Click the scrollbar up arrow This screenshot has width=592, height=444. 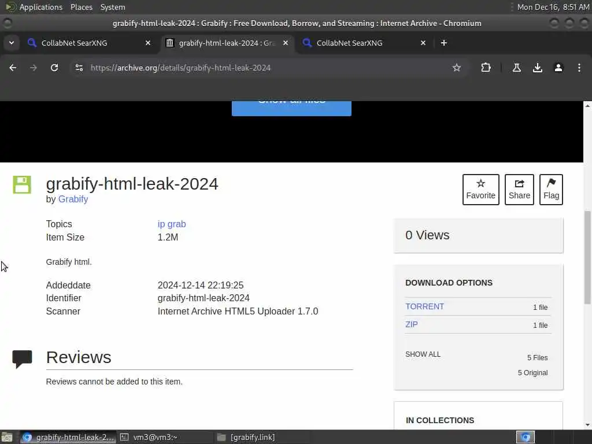click(x=587, y=105)
